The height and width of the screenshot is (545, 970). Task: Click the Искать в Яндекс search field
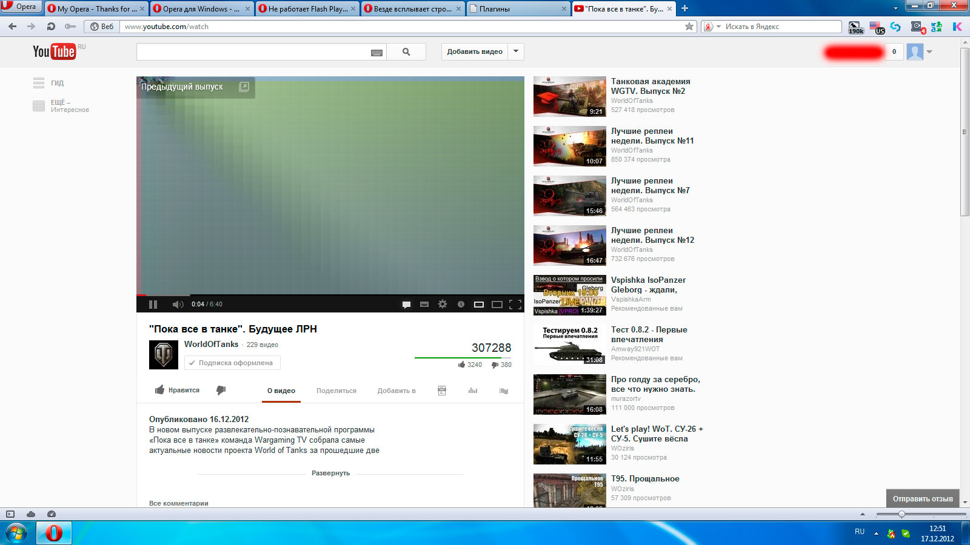[x=781, y=27]
